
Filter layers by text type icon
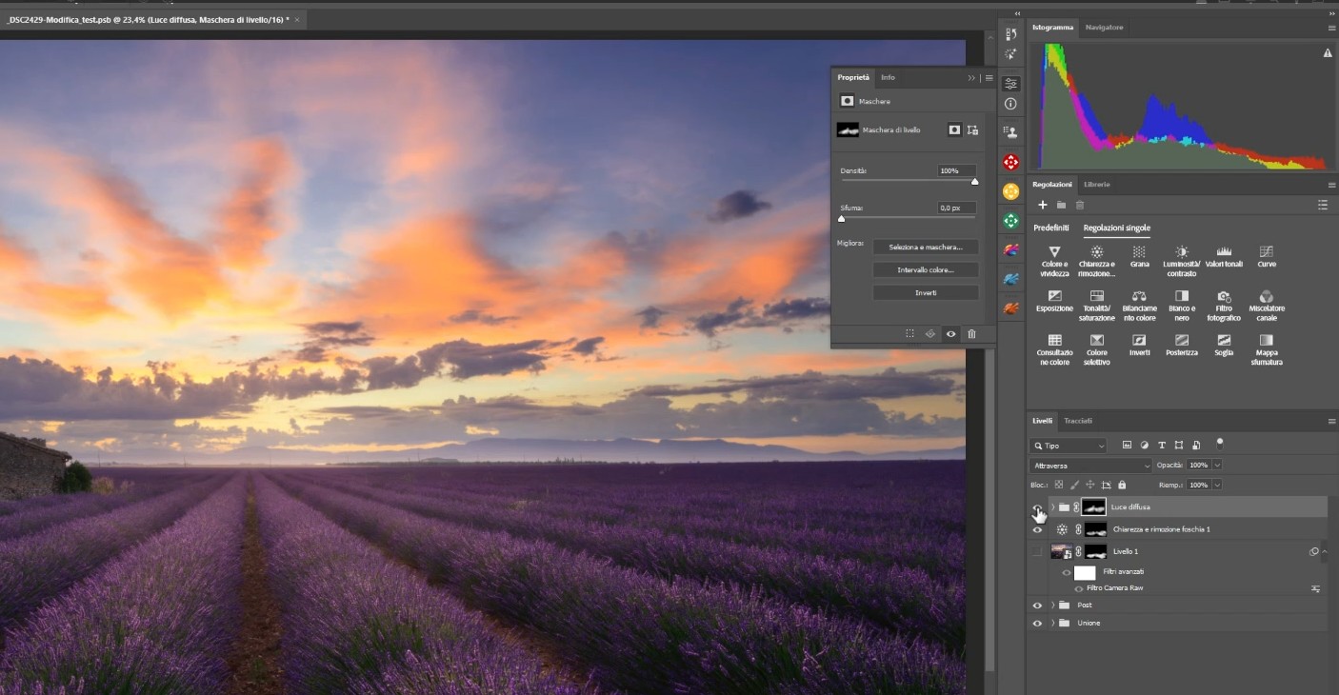tap(1162, 446)
